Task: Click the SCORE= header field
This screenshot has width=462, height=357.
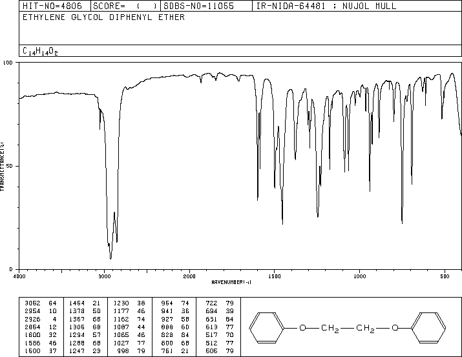Action: click(125, 6)
